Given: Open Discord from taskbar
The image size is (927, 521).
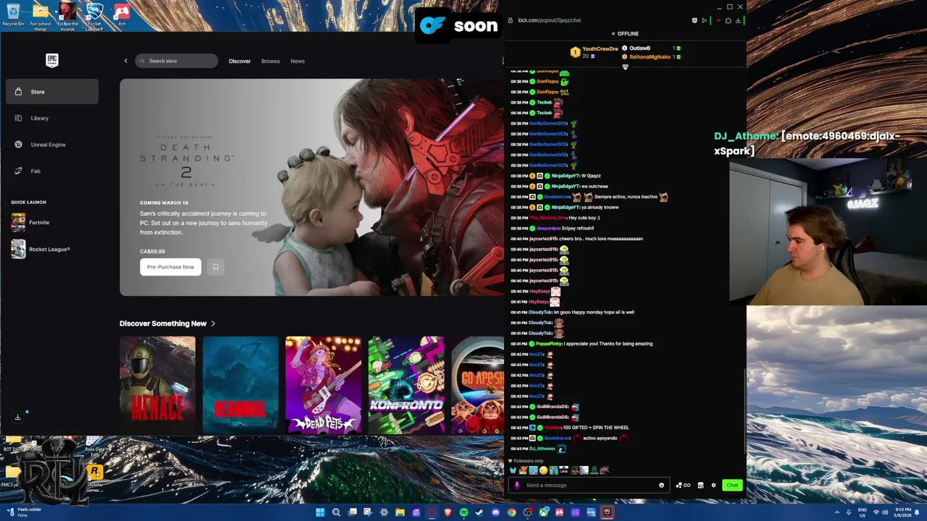Looking at the screenshot, I should pos(495,512).
